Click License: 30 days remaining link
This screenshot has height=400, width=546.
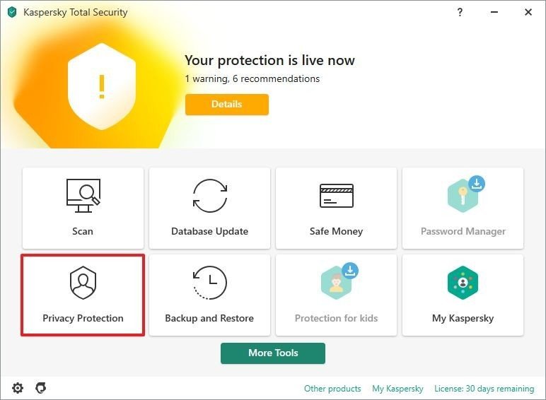(x=484, y=389)
